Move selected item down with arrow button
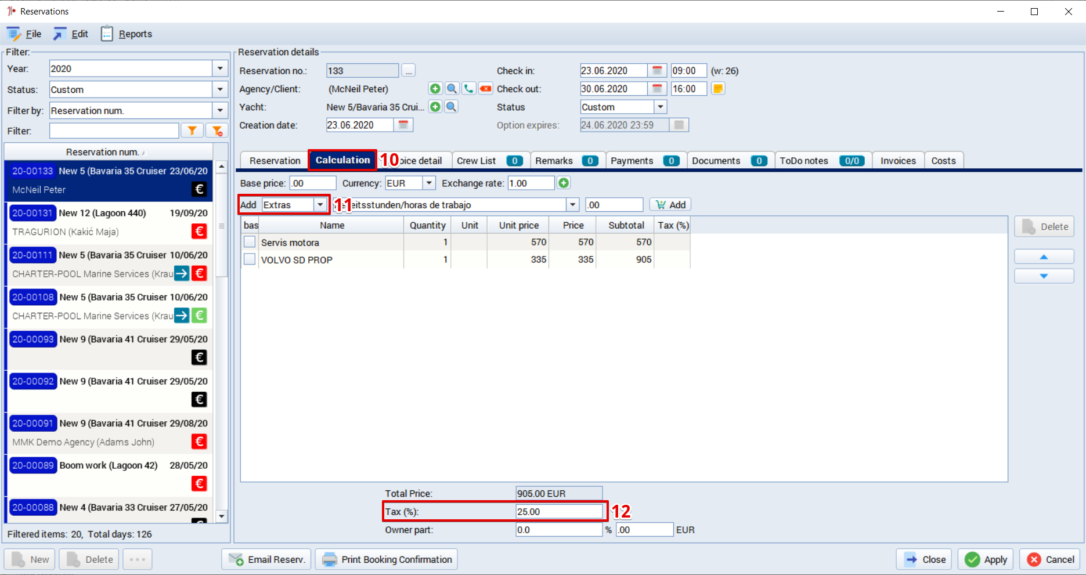 click(x=1044, y=276)
